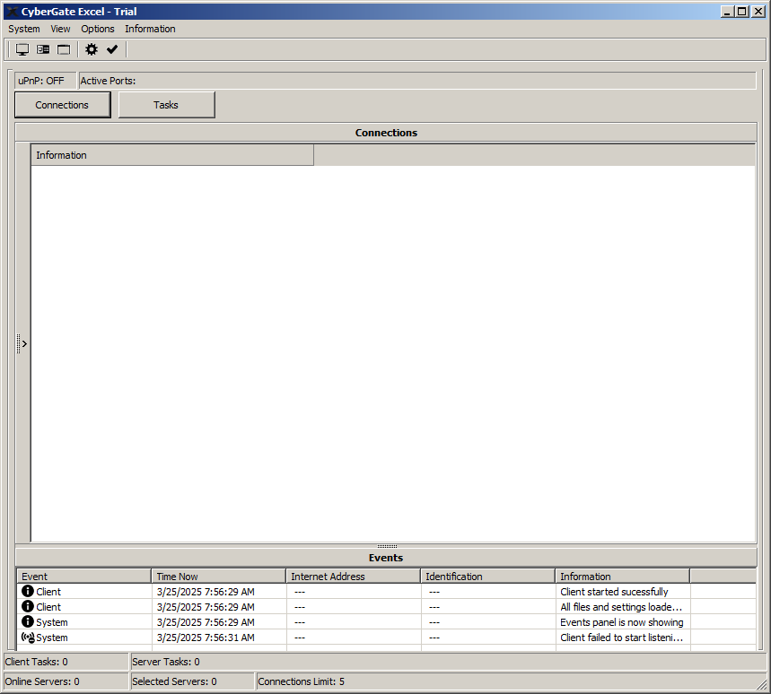Click the checkmark icon in toolbar
The image size is (771, 694).
(112, 49)
